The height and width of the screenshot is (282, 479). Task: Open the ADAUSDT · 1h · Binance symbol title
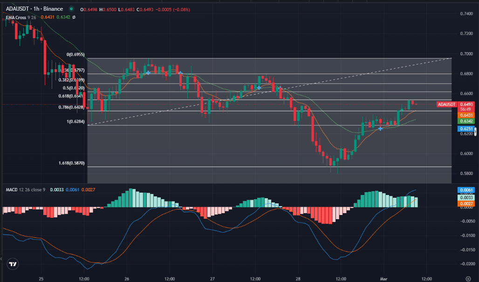tap(34, 9)
